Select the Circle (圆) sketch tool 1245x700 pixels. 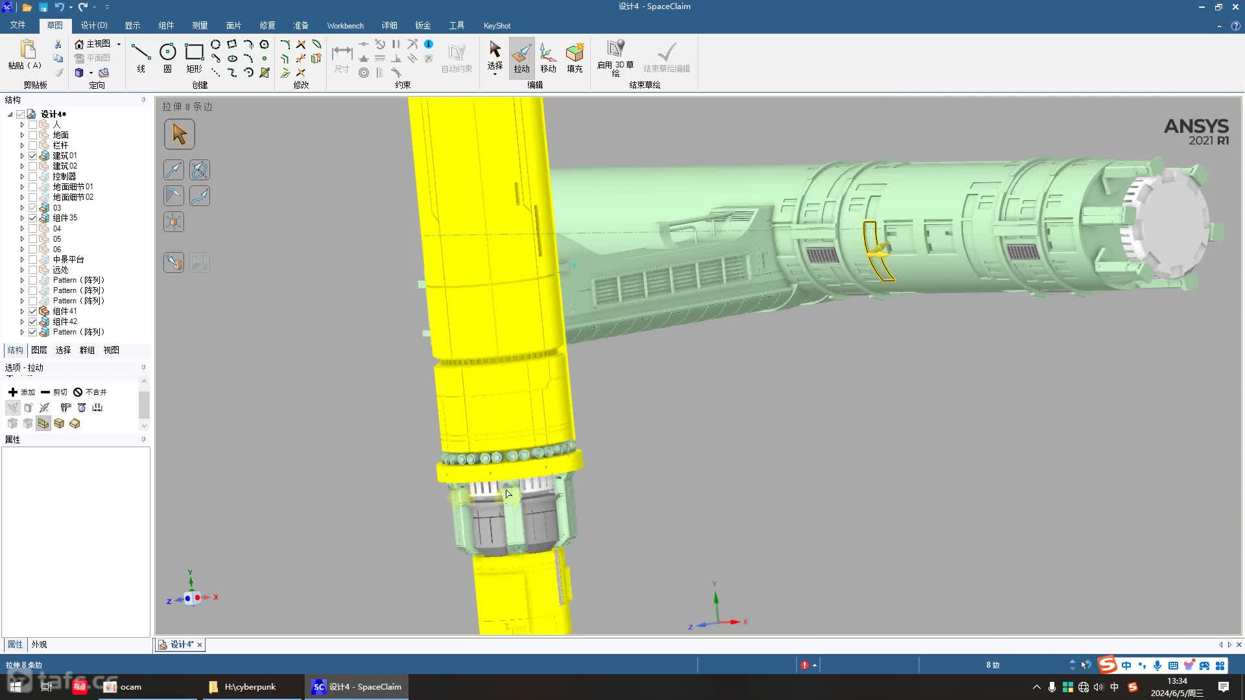click(x=167, y=57)
